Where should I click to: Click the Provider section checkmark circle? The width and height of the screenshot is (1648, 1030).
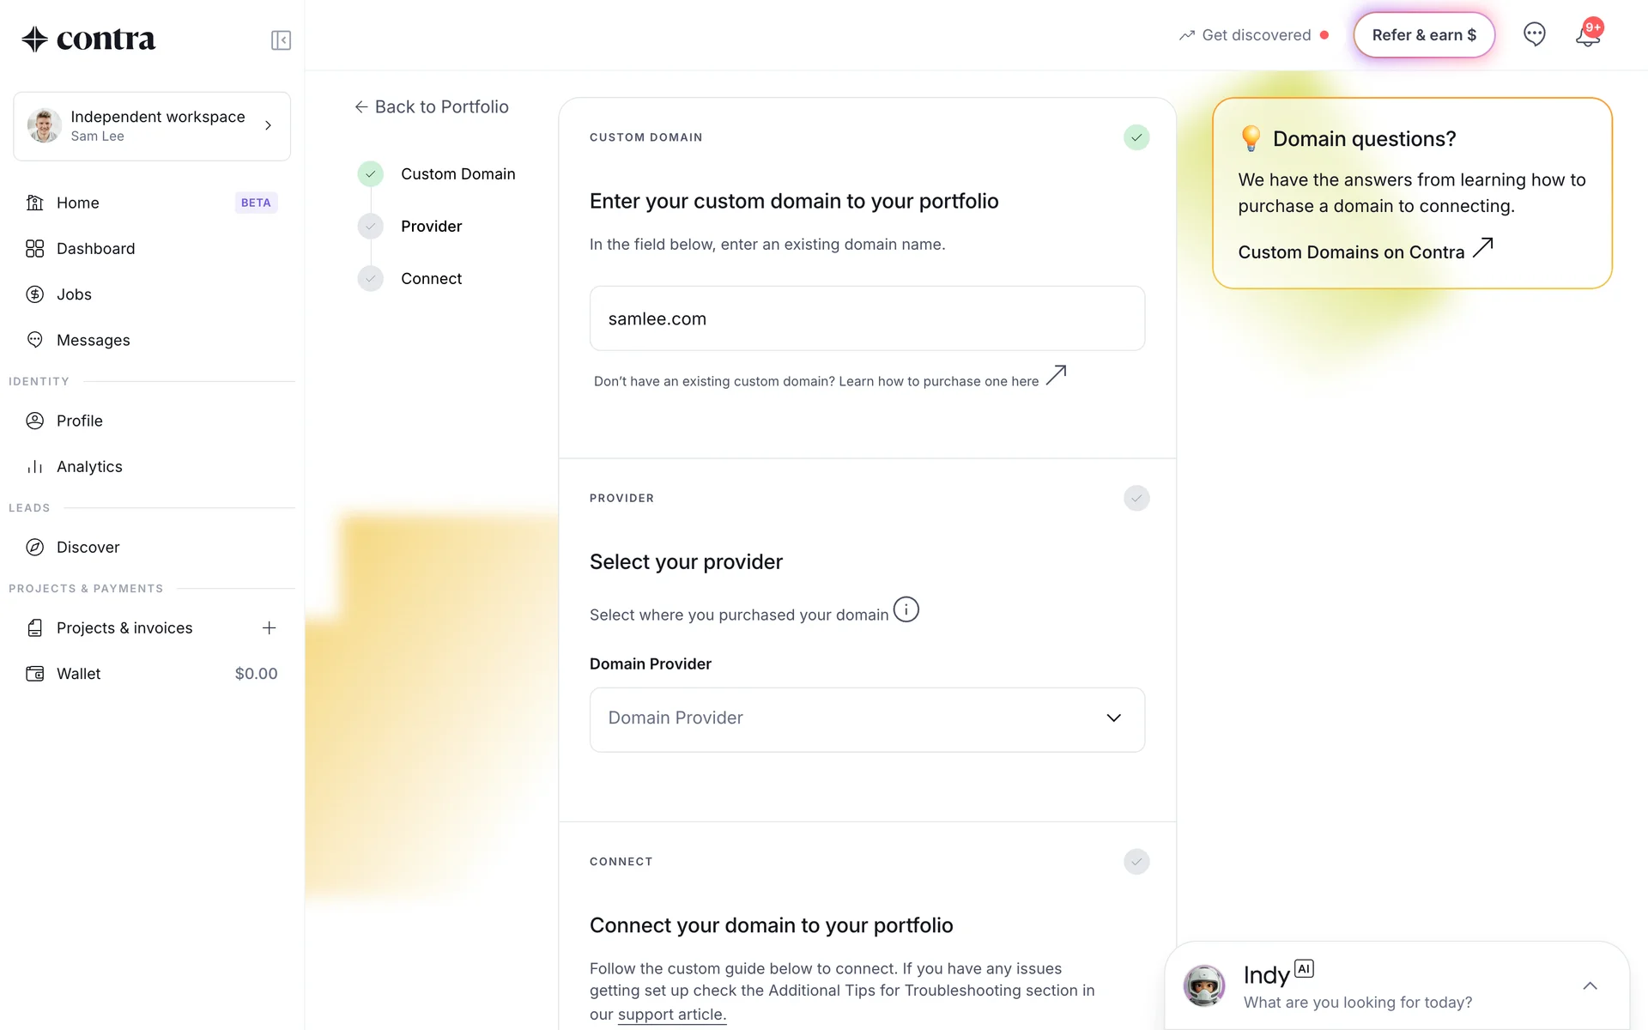click(1136, 498)
